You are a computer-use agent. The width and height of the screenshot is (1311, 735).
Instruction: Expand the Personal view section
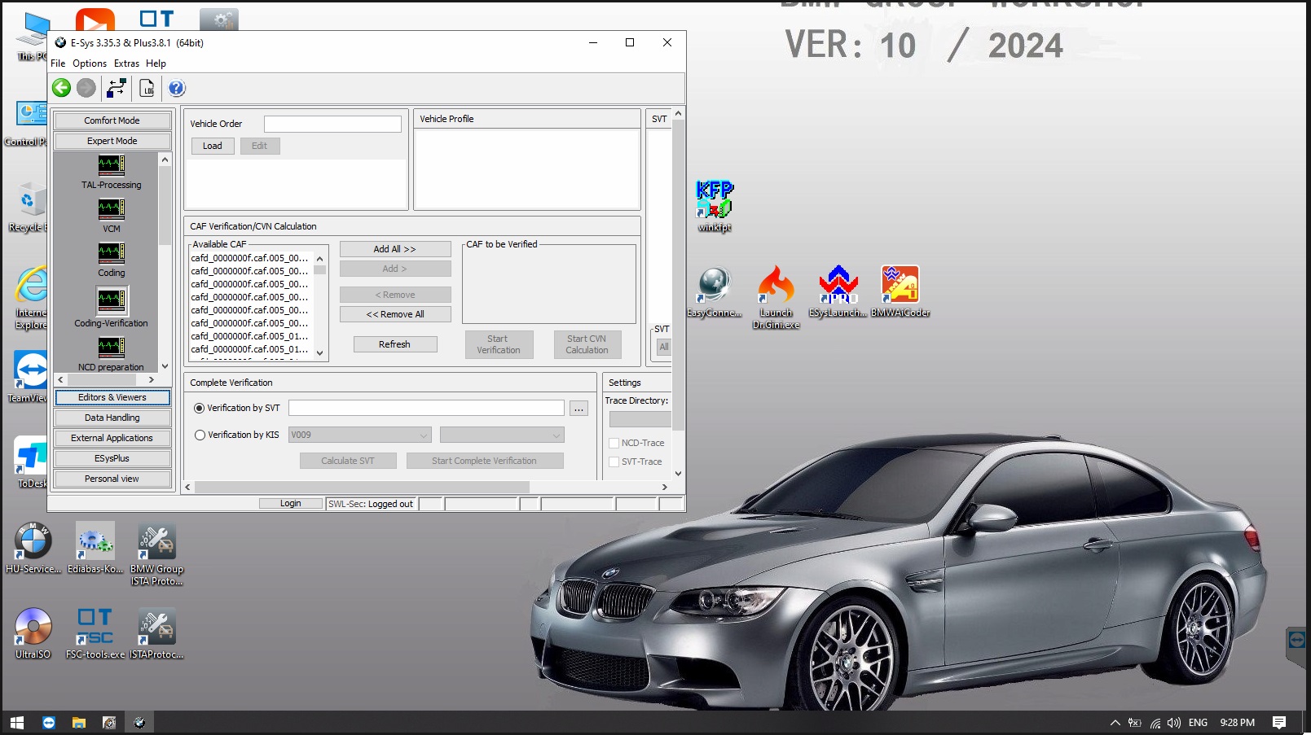(x=112, y=479)
